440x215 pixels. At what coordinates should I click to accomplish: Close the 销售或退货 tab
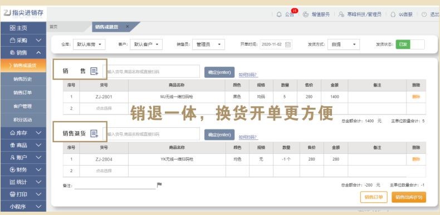pos(128,27)
